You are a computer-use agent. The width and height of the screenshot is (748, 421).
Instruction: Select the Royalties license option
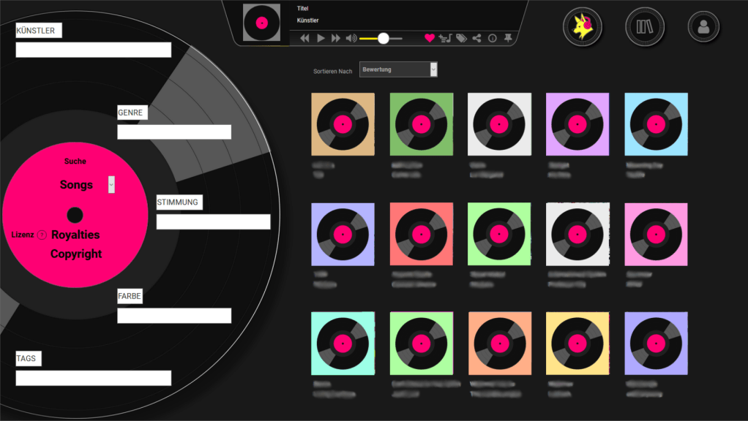click(75, 235)
